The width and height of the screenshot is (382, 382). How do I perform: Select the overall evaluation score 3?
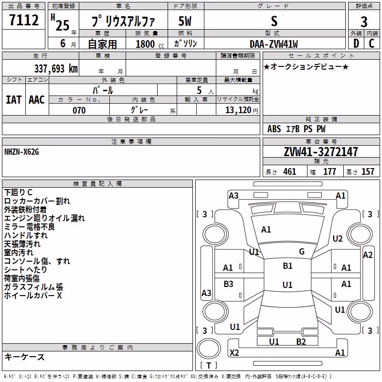click(364, 22)
